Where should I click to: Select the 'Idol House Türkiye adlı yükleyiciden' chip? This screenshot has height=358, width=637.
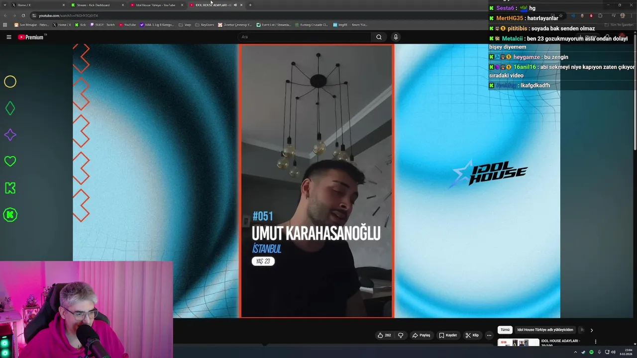(x=545, y=330)
